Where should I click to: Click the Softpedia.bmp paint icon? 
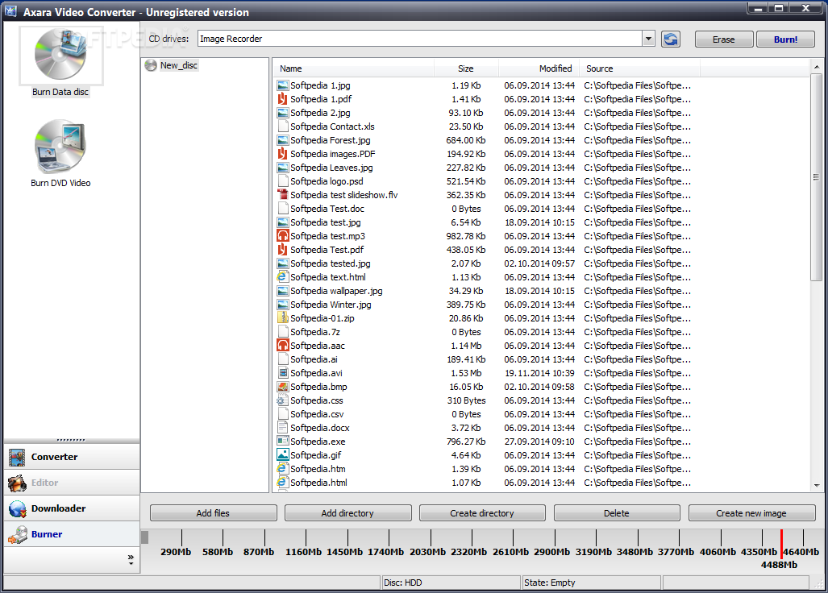click(283, 388)
